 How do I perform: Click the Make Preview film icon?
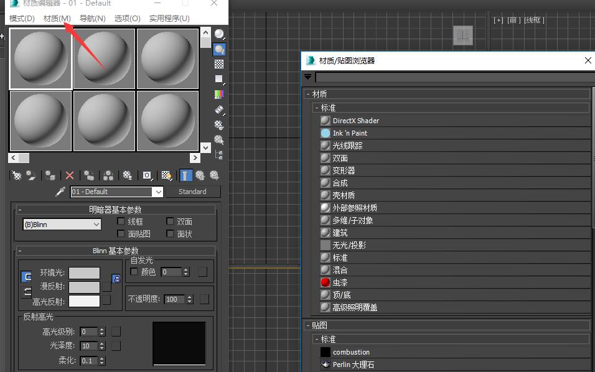[219, 109]
